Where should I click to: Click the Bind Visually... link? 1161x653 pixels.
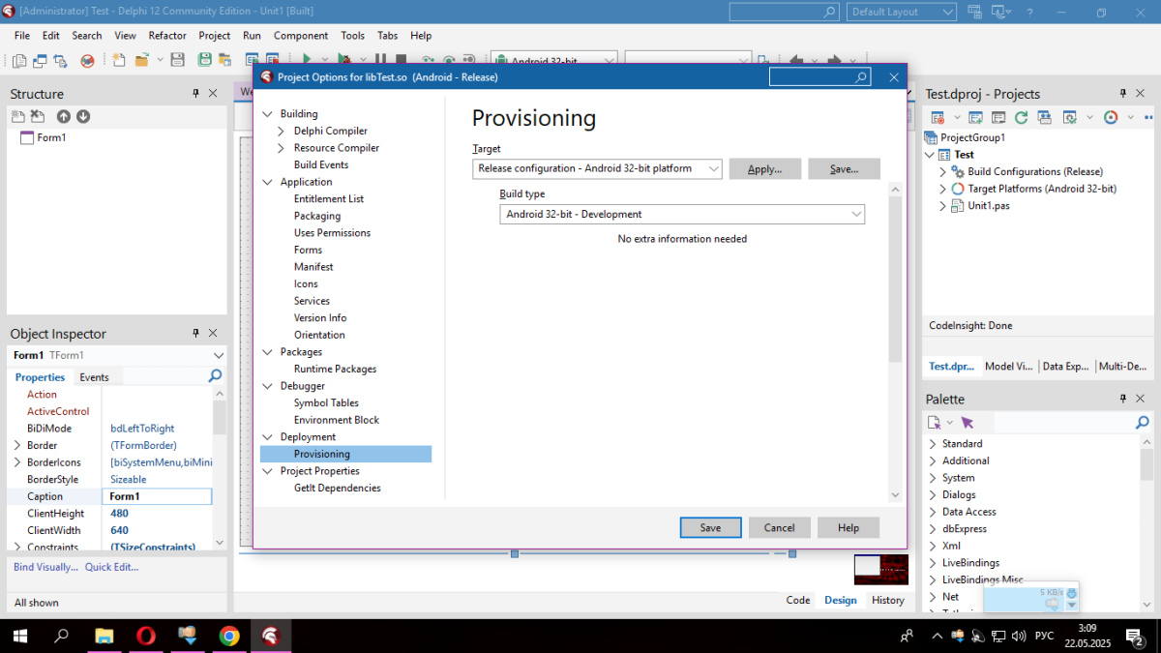(45, 567)
